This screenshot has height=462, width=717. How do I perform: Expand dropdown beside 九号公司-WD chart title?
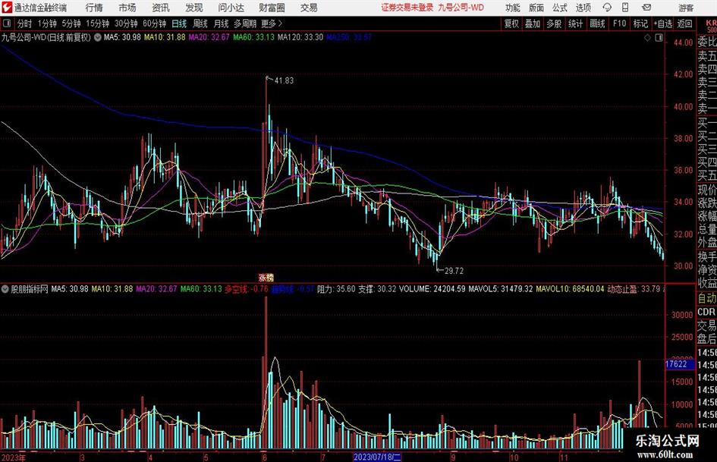coord(98,37)
